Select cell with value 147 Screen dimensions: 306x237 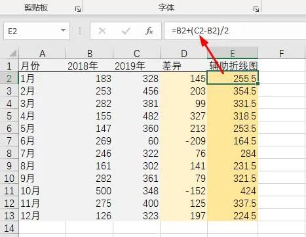pyautogui.click(x=90, y=128)
